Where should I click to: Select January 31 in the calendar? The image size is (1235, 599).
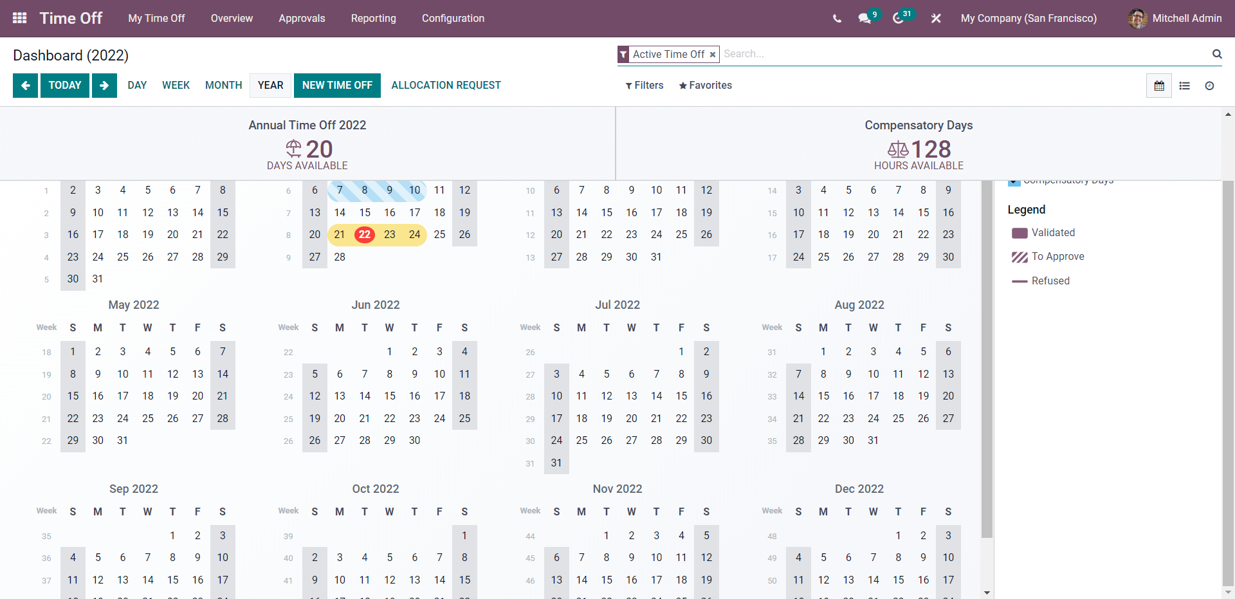98,279
